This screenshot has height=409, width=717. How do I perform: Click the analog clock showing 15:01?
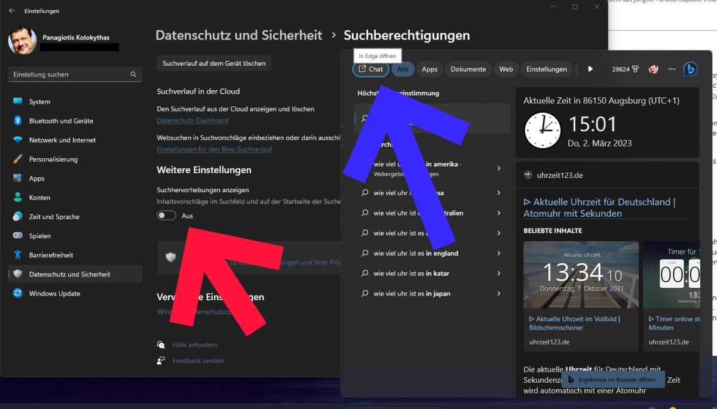pos(543,131)
